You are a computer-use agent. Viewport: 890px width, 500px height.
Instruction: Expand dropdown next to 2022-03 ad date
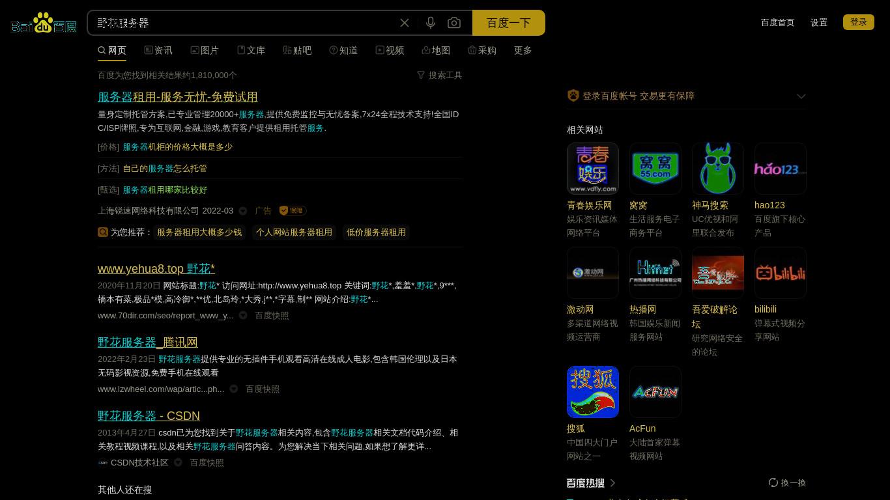(243, 211)
